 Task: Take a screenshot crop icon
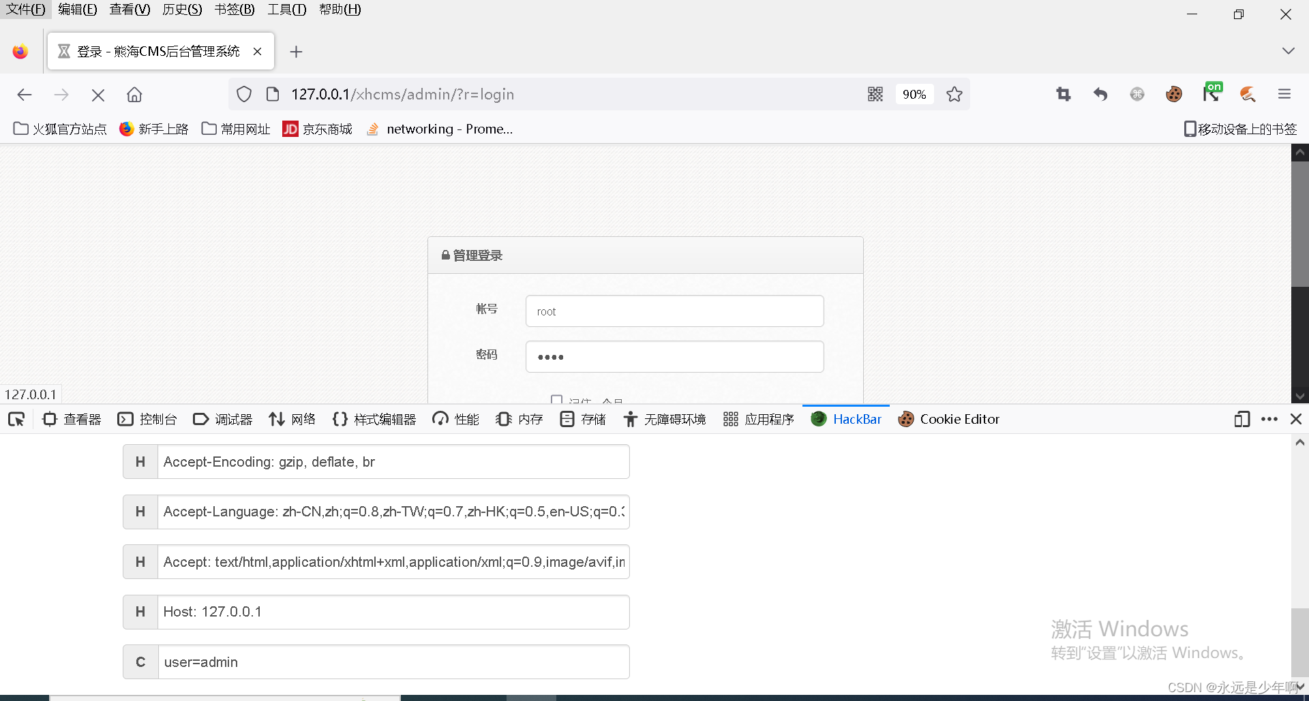(1064, 94)
